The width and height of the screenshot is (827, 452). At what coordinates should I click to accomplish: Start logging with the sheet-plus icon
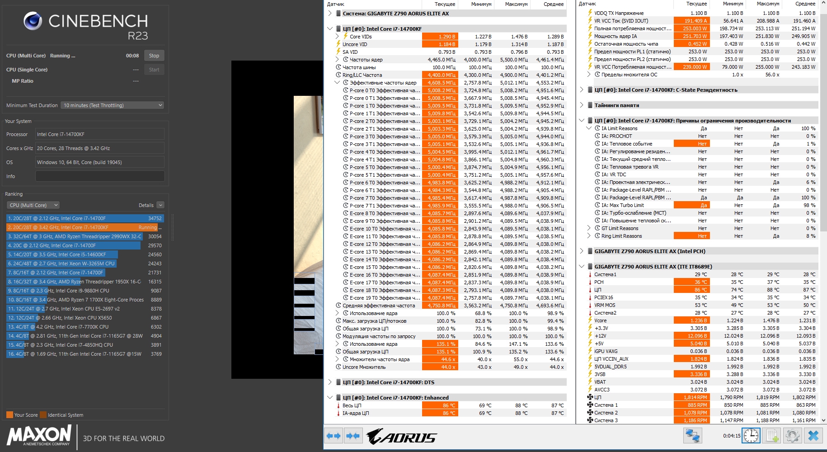772,436
